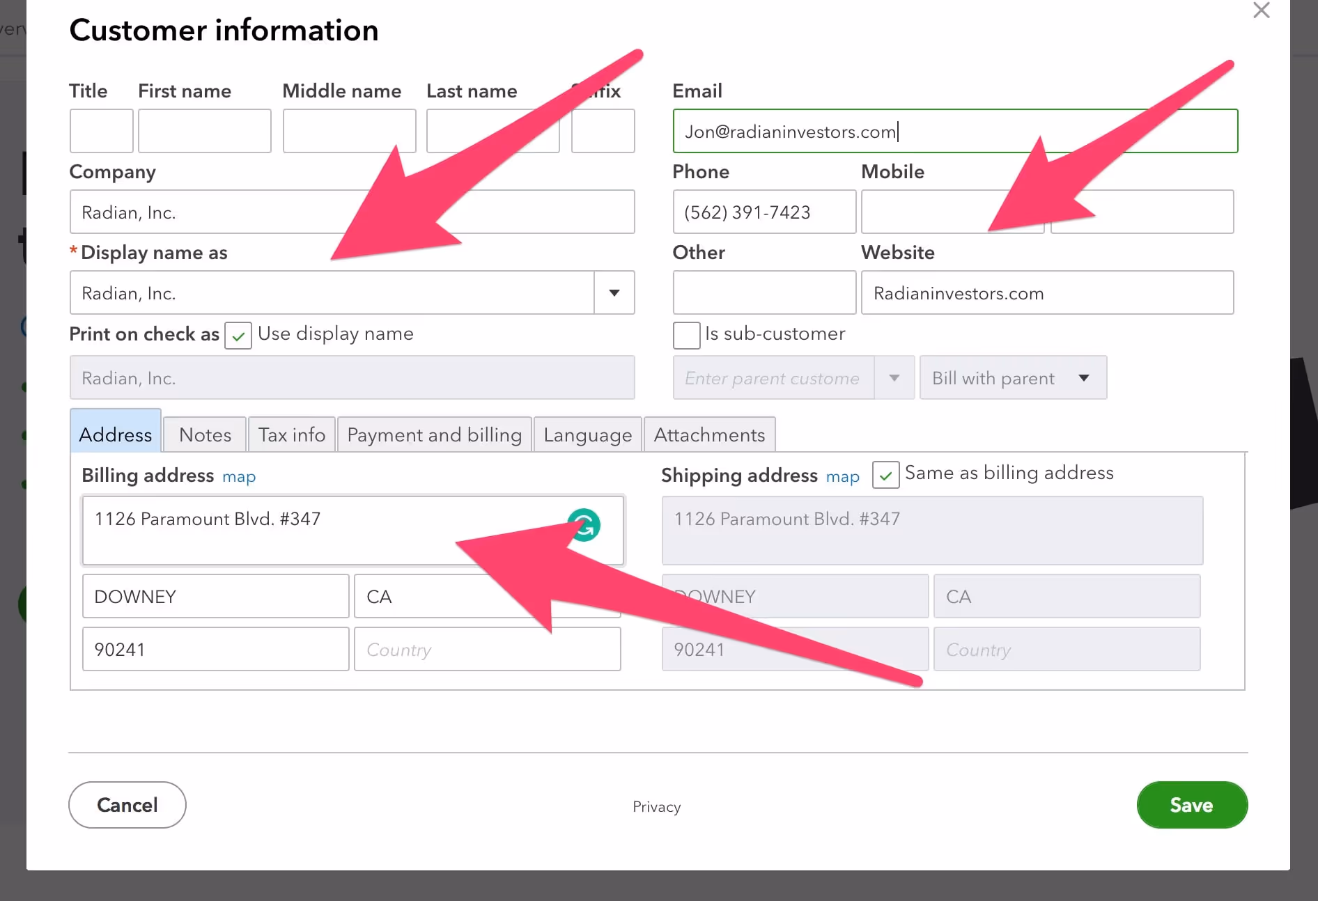Click the Display name as text field

332,292
